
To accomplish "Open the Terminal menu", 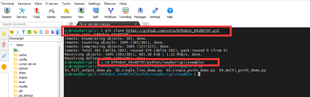I will click(x=7, y=3).
